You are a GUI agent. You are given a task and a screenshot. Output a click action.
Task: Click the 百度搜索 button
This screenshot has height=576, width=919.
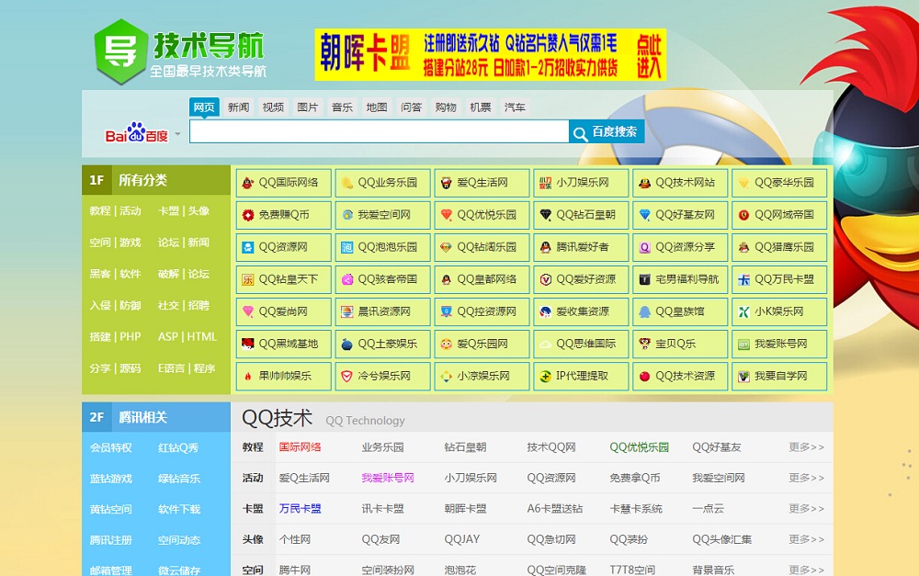(607, 131)
